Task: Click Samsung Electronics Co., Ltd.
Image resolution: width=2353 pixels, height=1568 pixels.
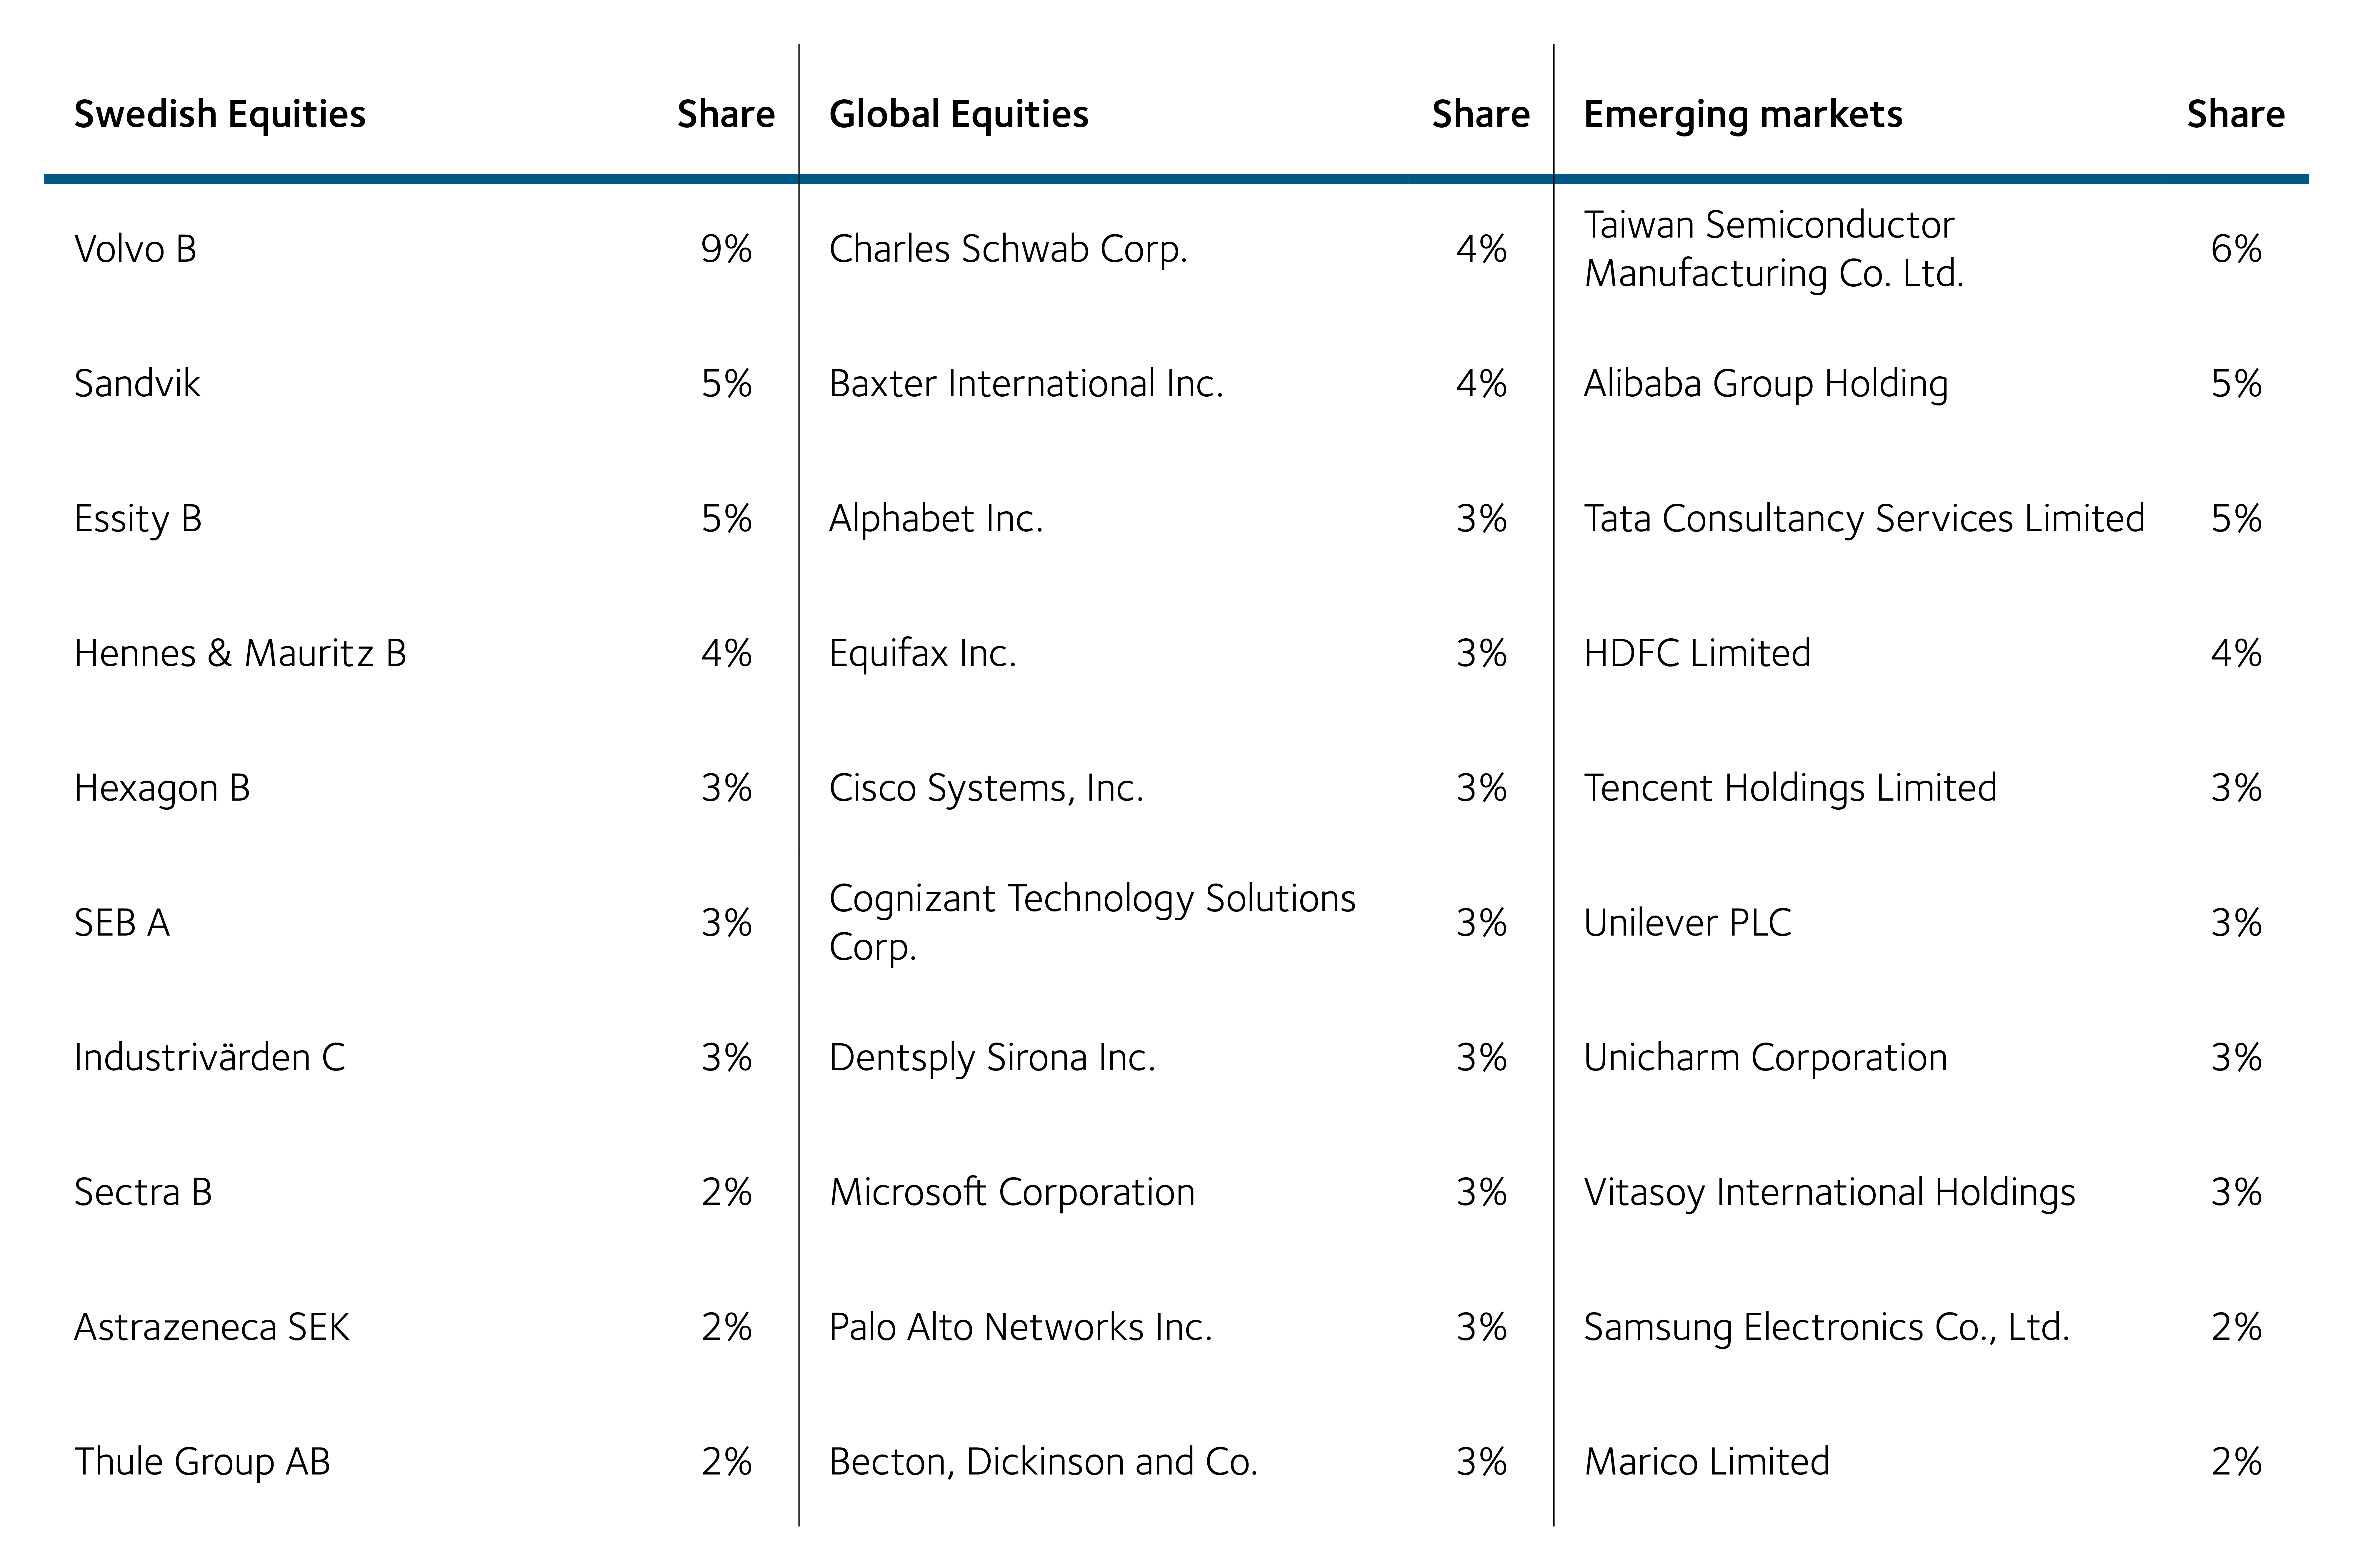Action: (x=1826, y=1327)
